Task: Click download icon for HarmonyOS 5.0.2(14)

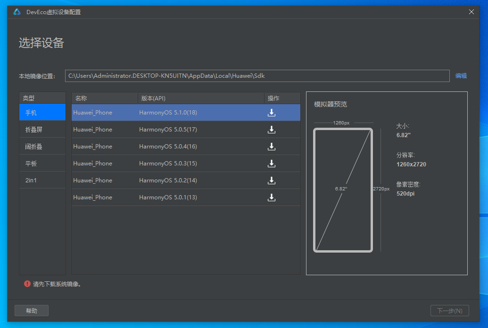Action: (271, 180)
